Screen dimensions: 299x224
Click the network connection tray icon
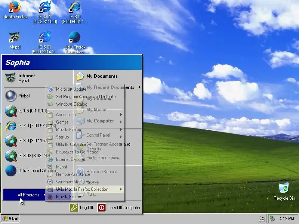tap(272, 218)
